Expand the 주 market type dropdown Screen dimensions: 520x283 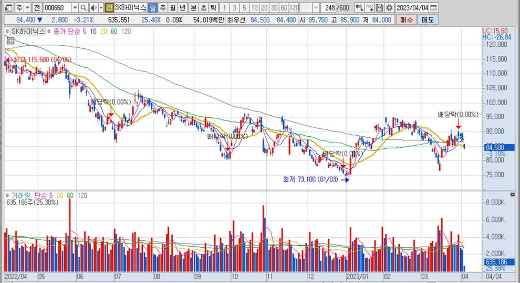point(27,8)
